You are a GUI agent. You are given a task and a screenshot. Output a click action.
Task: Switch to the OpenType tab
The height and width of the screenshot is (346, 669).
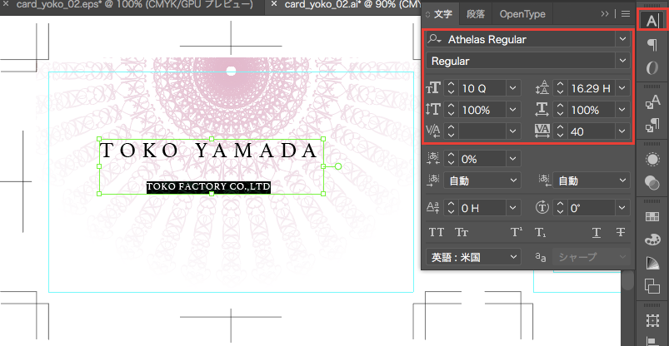click(522, 14)
